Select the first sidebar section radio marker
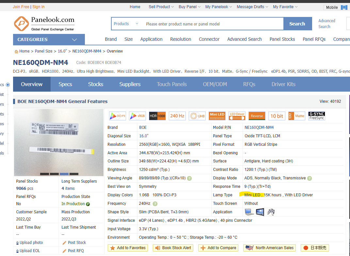 8,85
